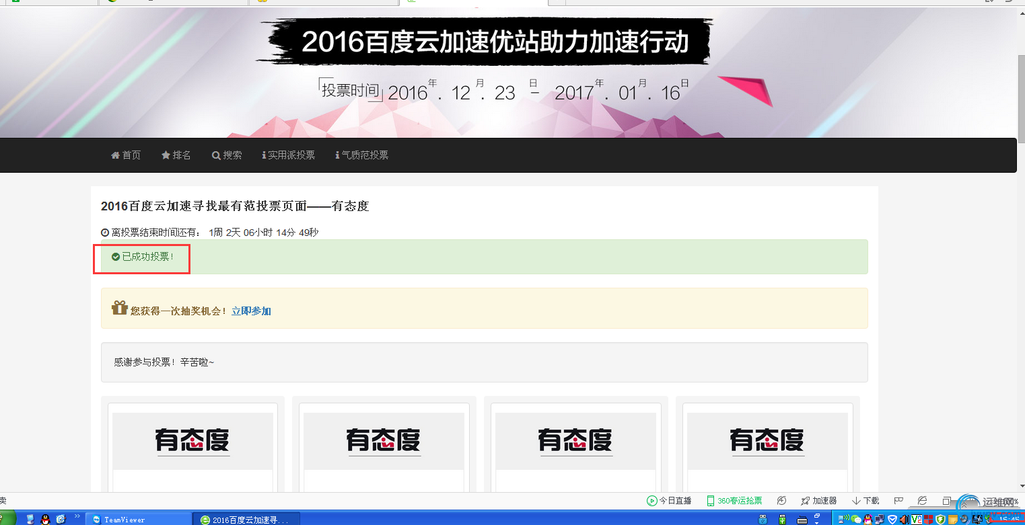This screenshot has width=1025, height=525.
Task: Click the 360春运抢票 phone icon
Action: [710, 501]
